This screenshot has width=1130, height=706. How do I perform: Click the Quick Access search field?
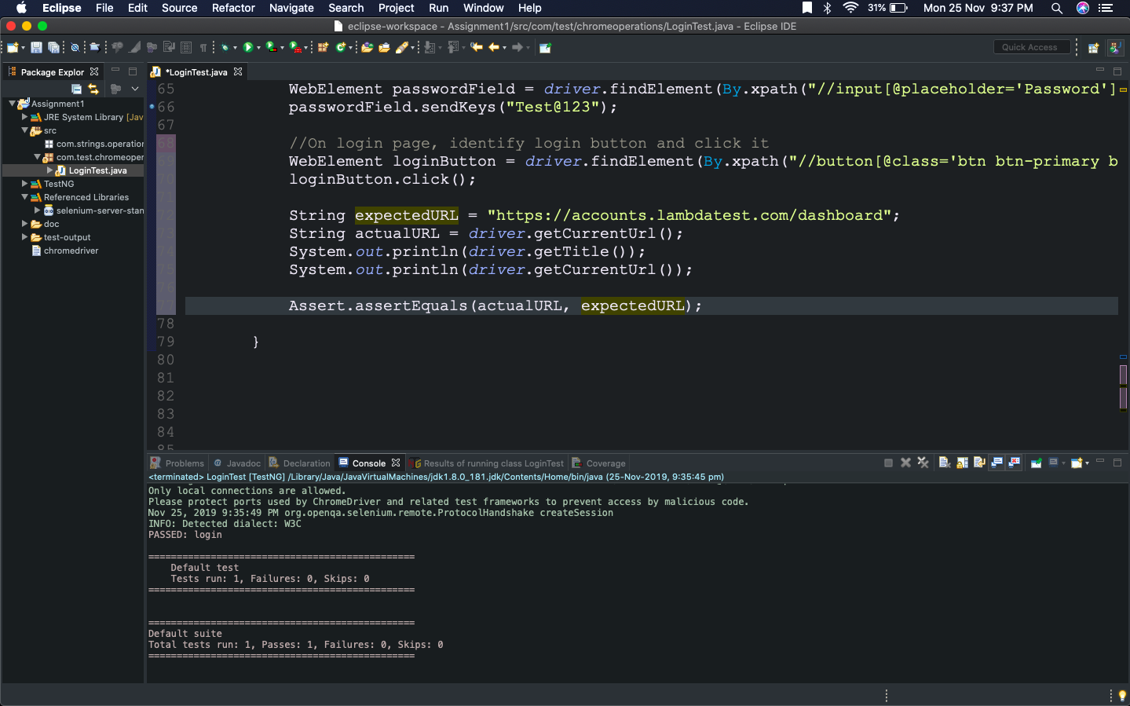(x=1030, y=47)
